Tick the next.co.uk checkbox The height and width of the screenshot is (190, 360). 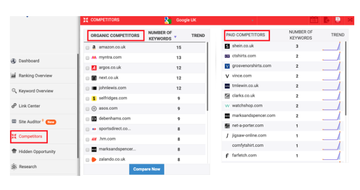[x=87, y=79]
